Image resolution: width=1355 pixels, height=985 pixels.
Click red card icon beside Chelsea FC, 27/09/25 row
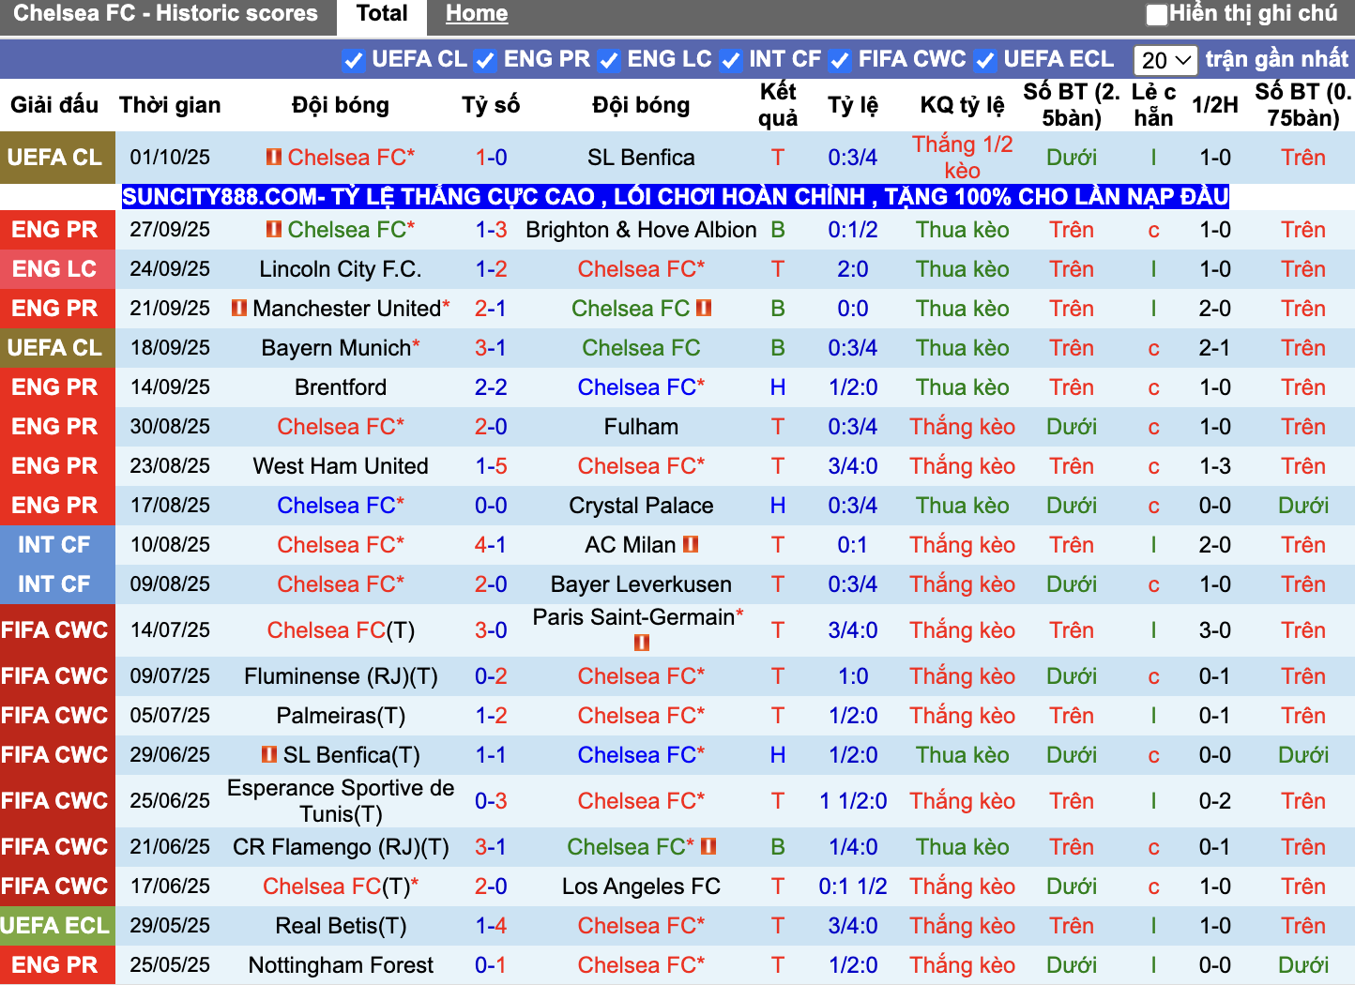point(274,229)
